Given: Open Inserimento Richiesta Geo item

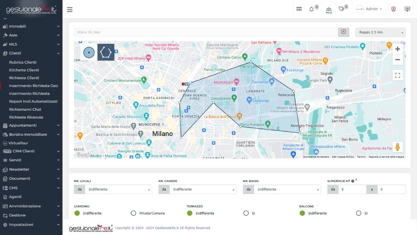Looking at the screenshot, I should tap(34, 86).
